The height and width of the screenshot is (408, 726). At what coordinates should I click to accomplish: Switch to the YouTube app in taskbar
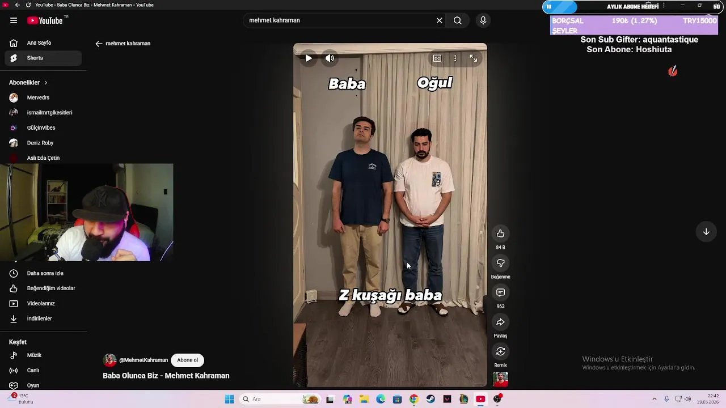[x=480, y=399]
